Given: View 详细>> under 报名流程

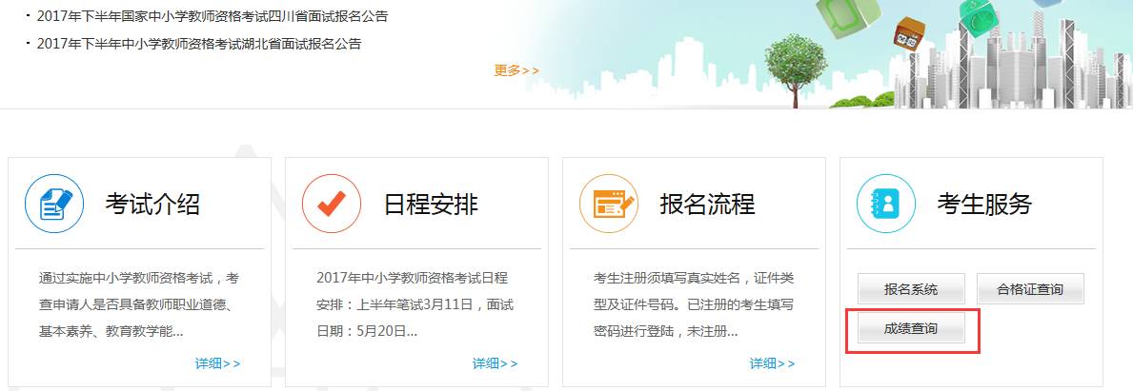Looking at the screenshot, I should [x=773, y=363].
